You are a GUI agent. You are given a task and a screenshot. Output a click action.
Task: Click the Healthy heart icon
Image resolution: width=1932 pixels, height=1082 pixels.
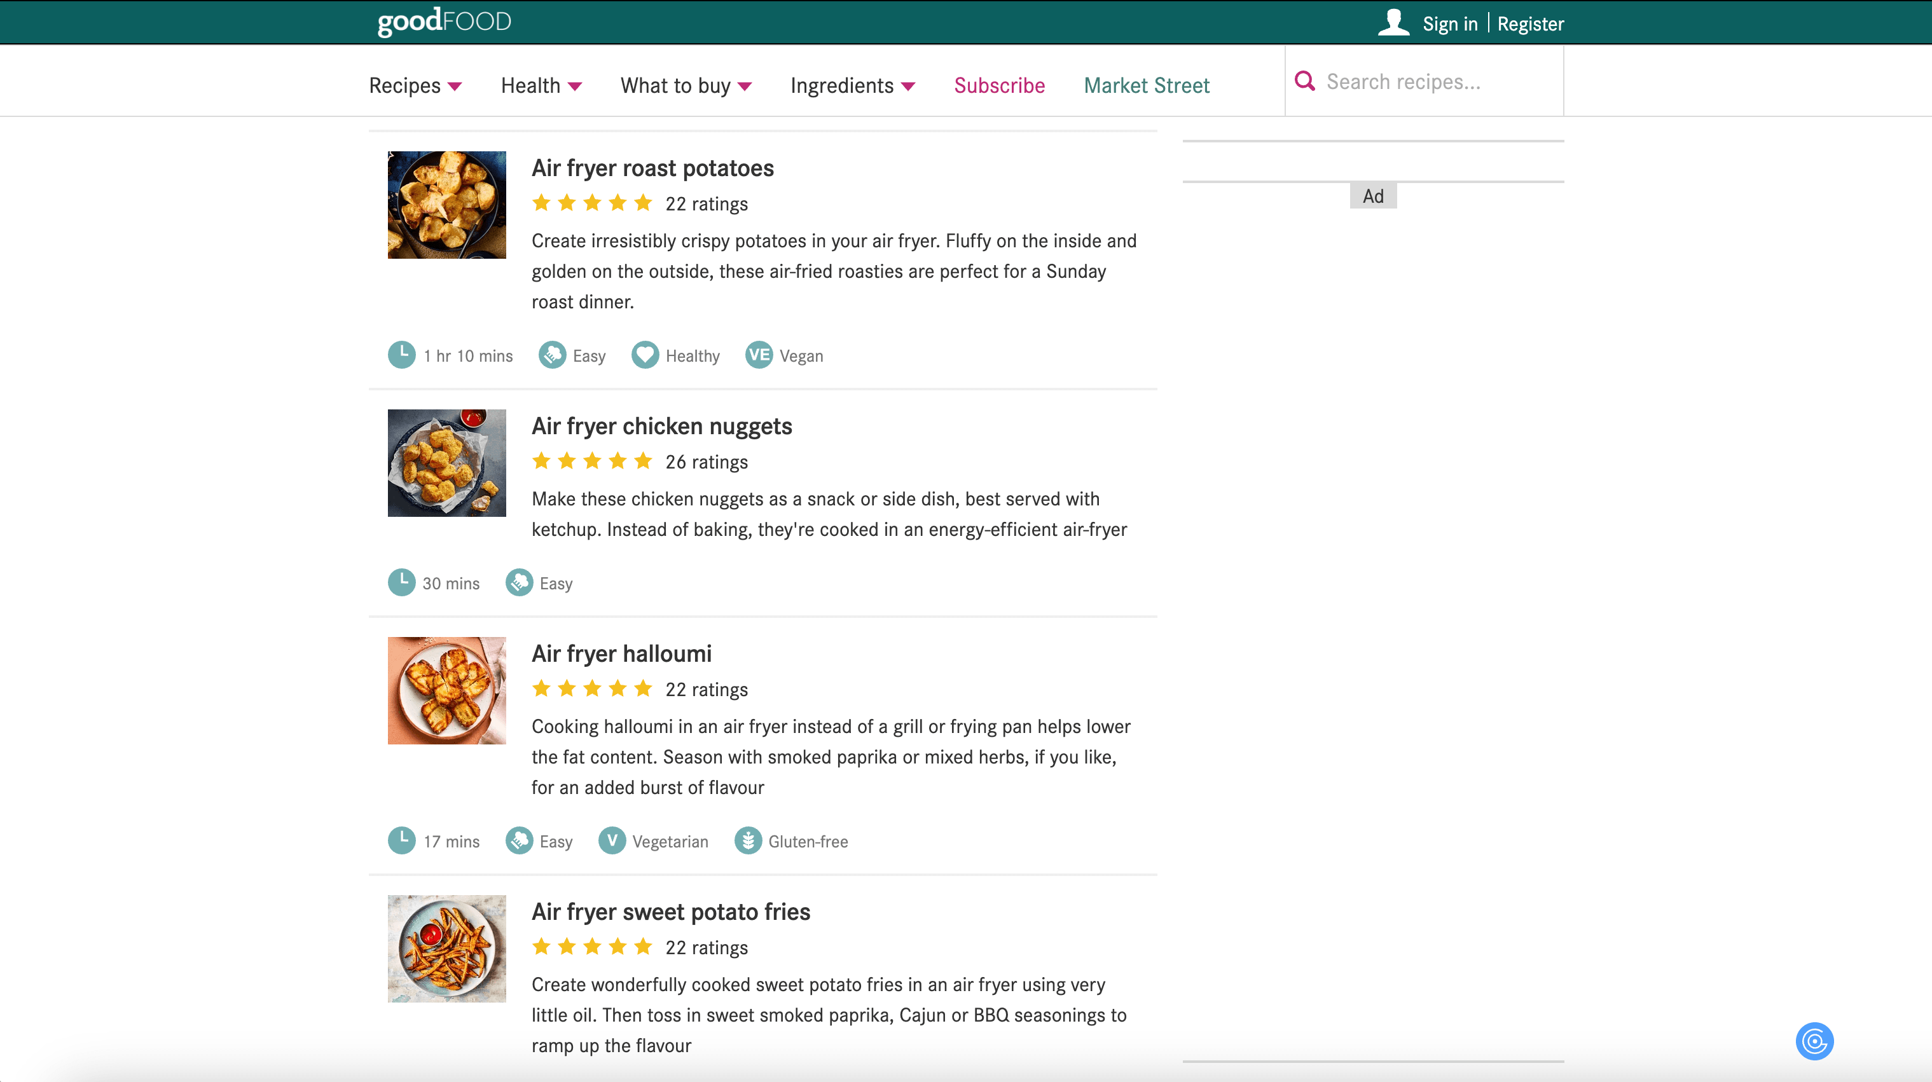(x=645, y=355)
